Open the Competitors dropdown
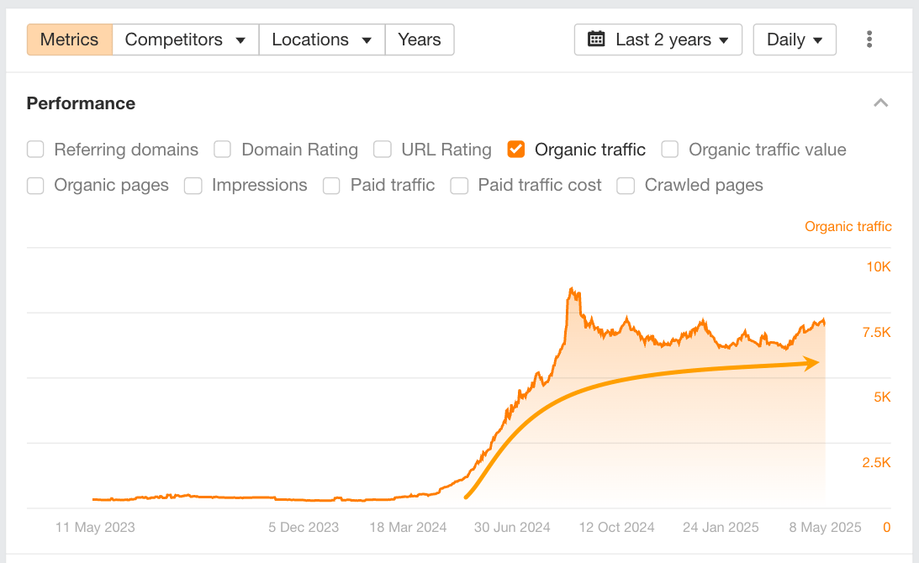919x563 pixels. click(185, 39)
